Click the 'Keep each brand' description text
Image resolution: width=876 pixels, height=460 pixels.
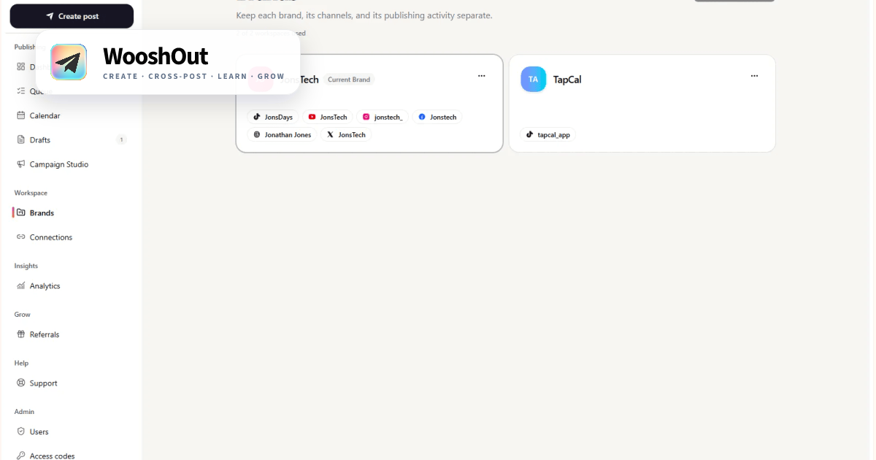[364, 15]
